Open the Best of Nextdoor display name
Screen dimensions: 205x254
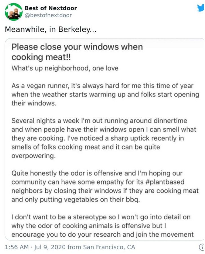(x=51, y=8)
